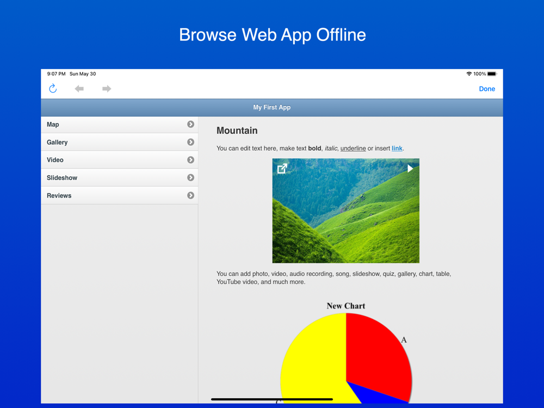Go forward with right arrow
544x408 pixels.
tap(107, 89)
